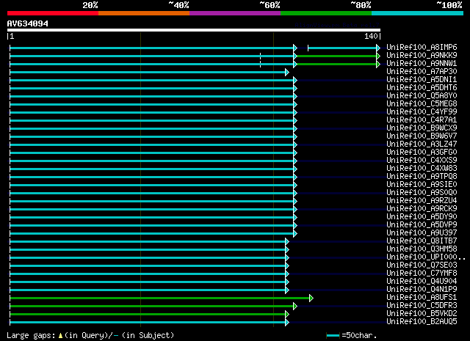Click the arrowhead ending the B5VKD2 bar
470x341 pixels.
287,315
